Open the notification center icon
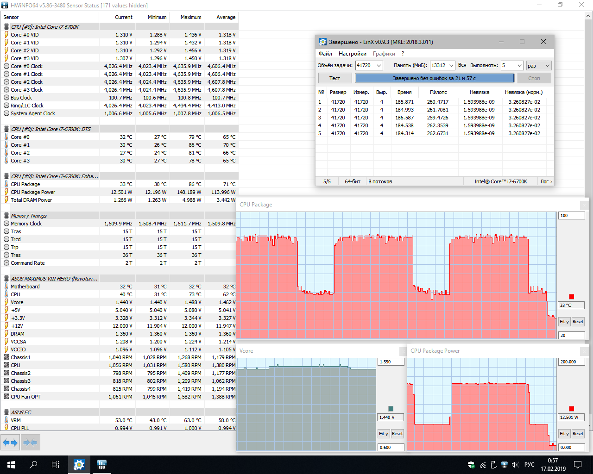Viewport: 593px width, 474px height. [x=578, y=465]
